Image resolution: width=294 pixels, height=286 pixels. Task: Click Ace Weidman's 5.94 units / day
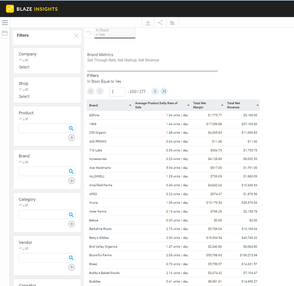point(177,168)
